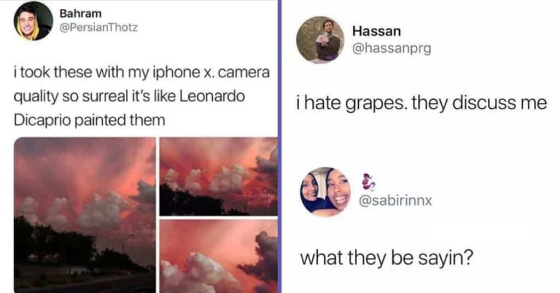Open the @sabirinnx profile avatar
The width and height of the screenshot is (560, 293).
[x=325, y=192]
